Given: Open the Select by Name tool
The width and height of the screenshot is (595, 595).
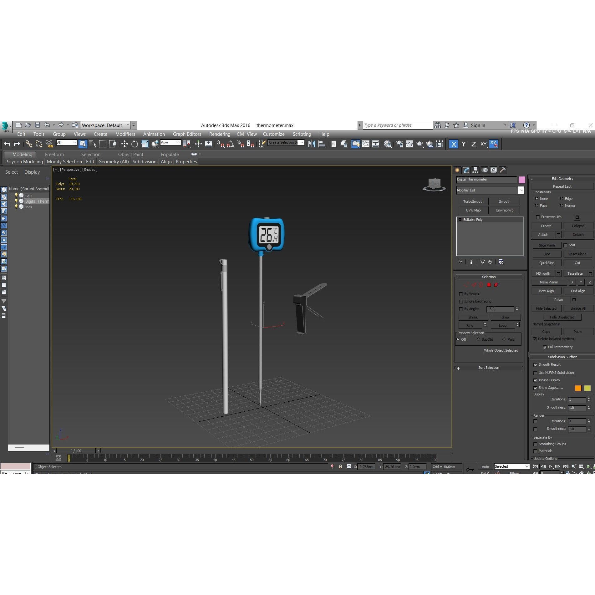Looking at the screenshot, I should pyautogui.click(x=93, y=144).
